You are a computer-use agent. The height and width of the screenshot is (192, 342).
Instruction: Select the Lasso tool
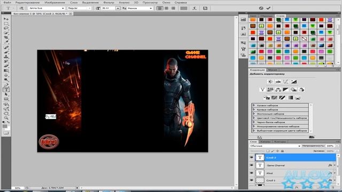click(6, 28)
